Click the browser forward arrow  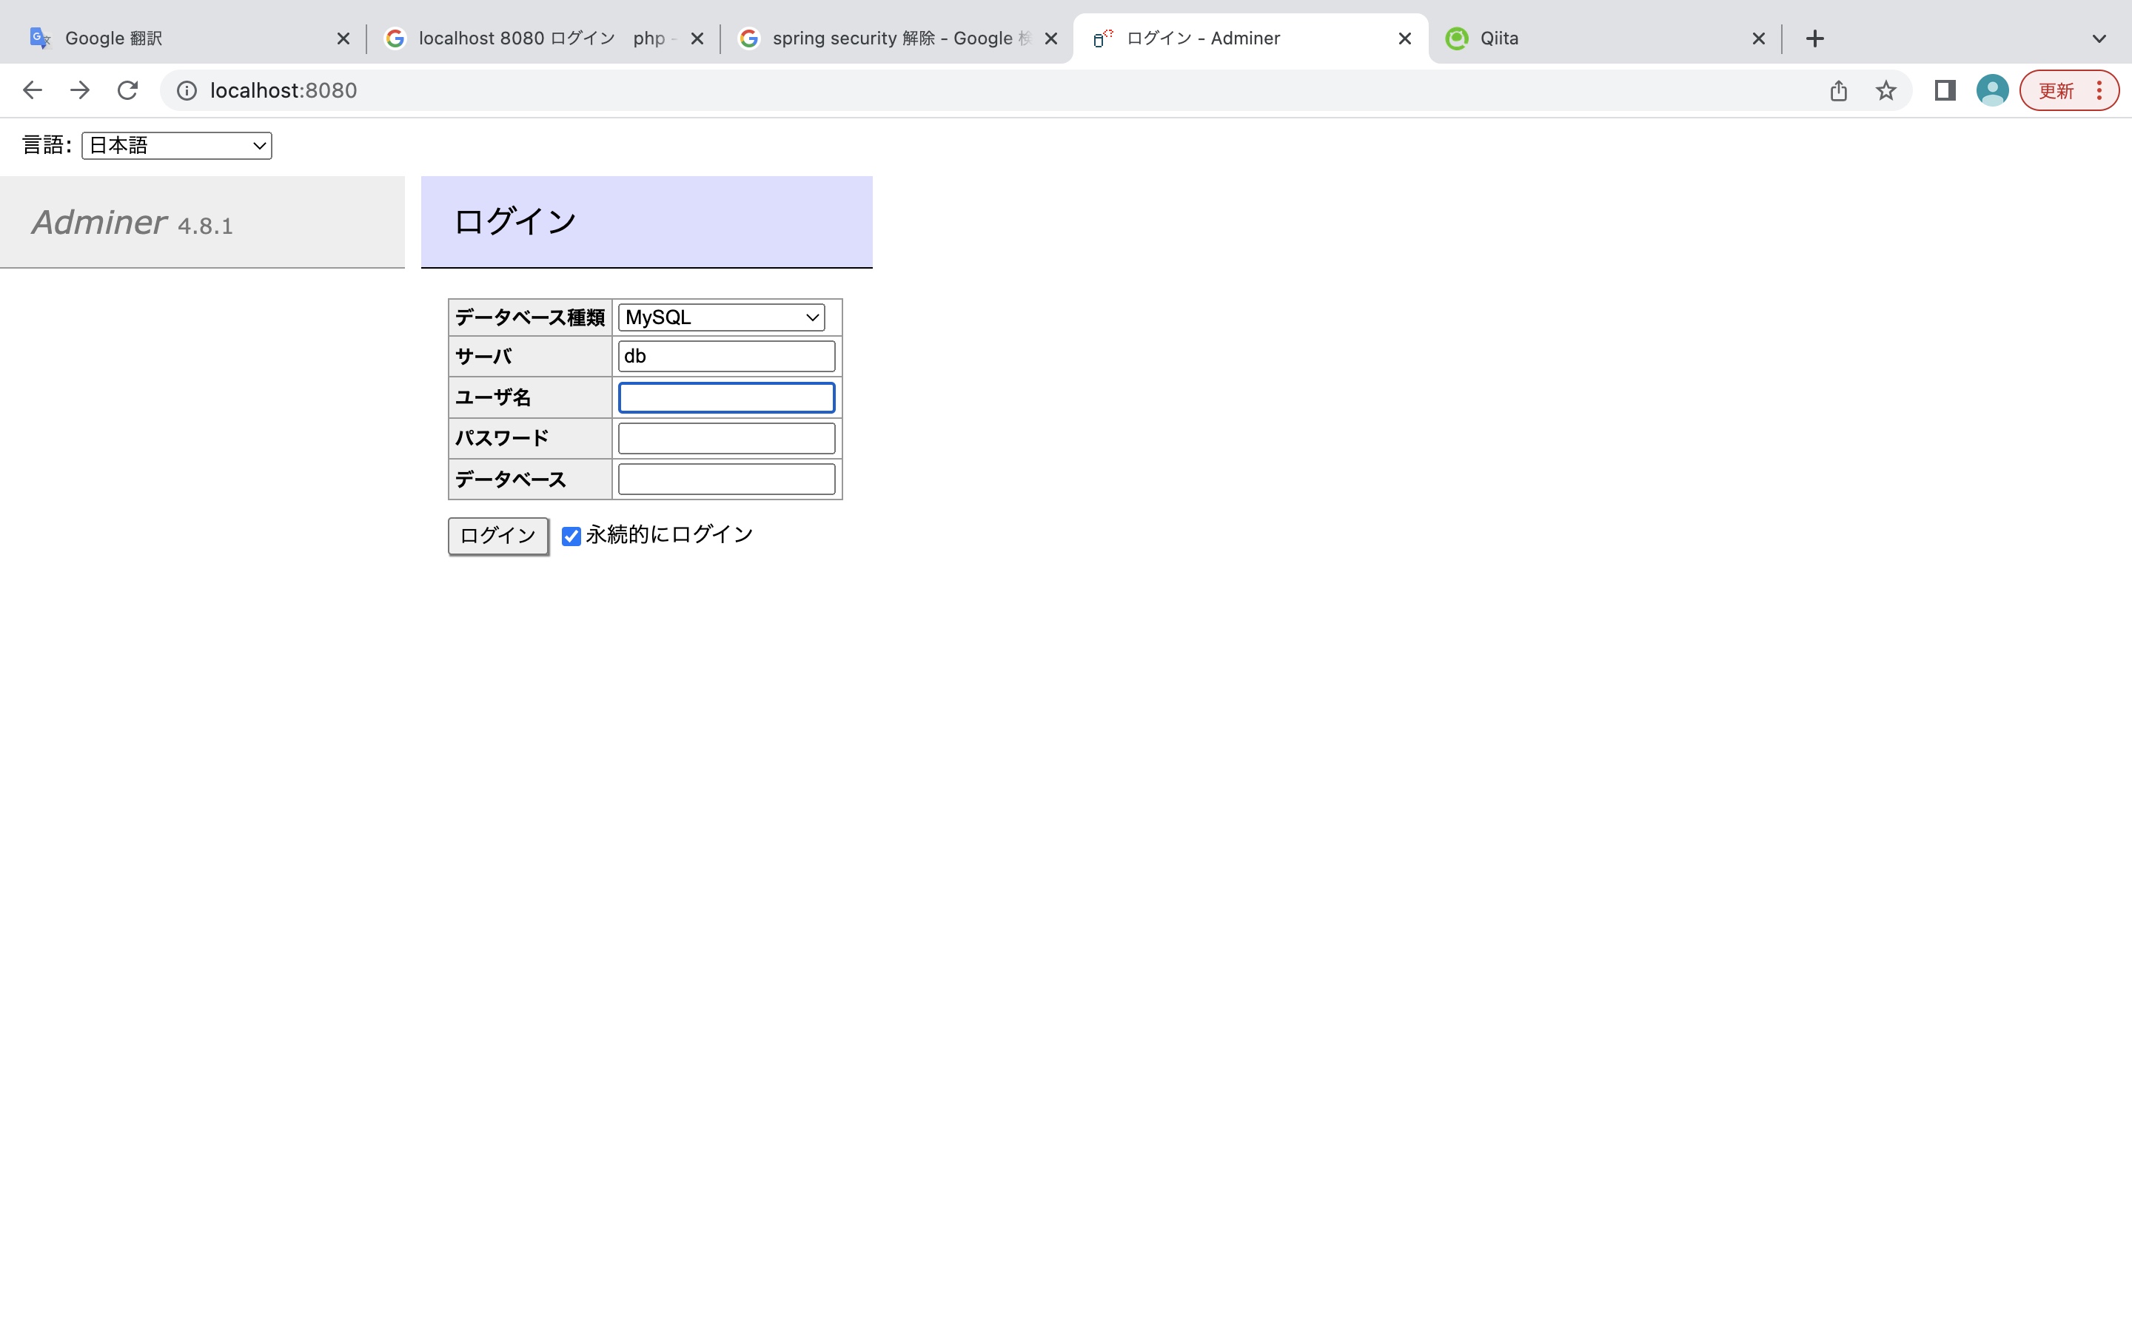(80, 90)
